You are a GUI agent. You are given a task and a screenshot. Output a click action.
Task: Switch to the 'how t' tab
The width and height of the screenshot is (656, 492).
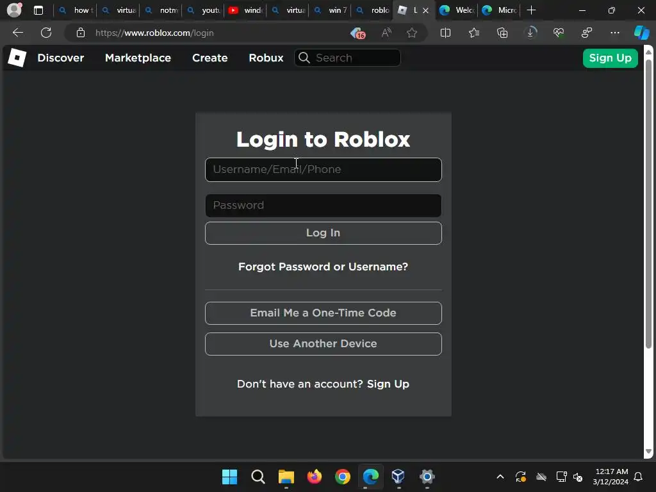point(76,10)
